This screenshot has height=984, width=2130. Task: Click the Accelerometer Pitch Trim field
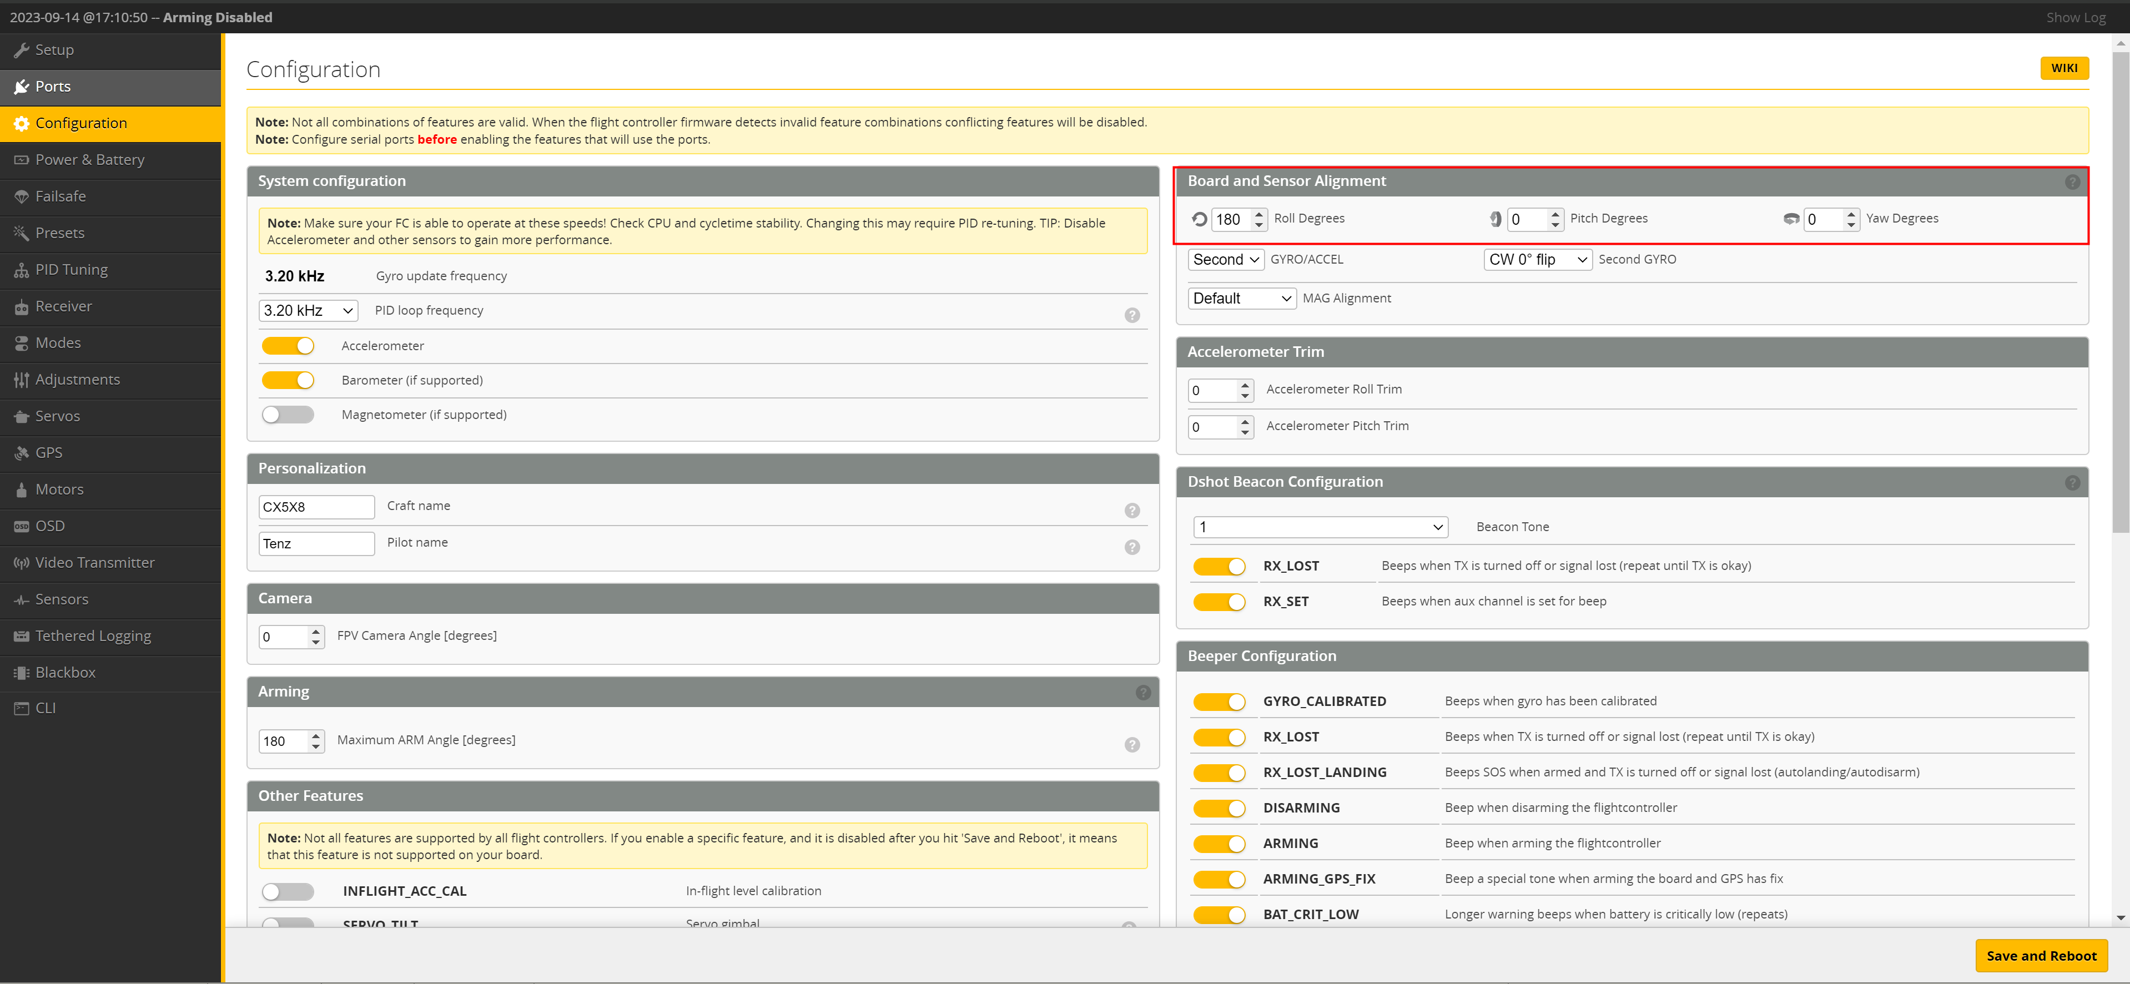pos(1221,427)
